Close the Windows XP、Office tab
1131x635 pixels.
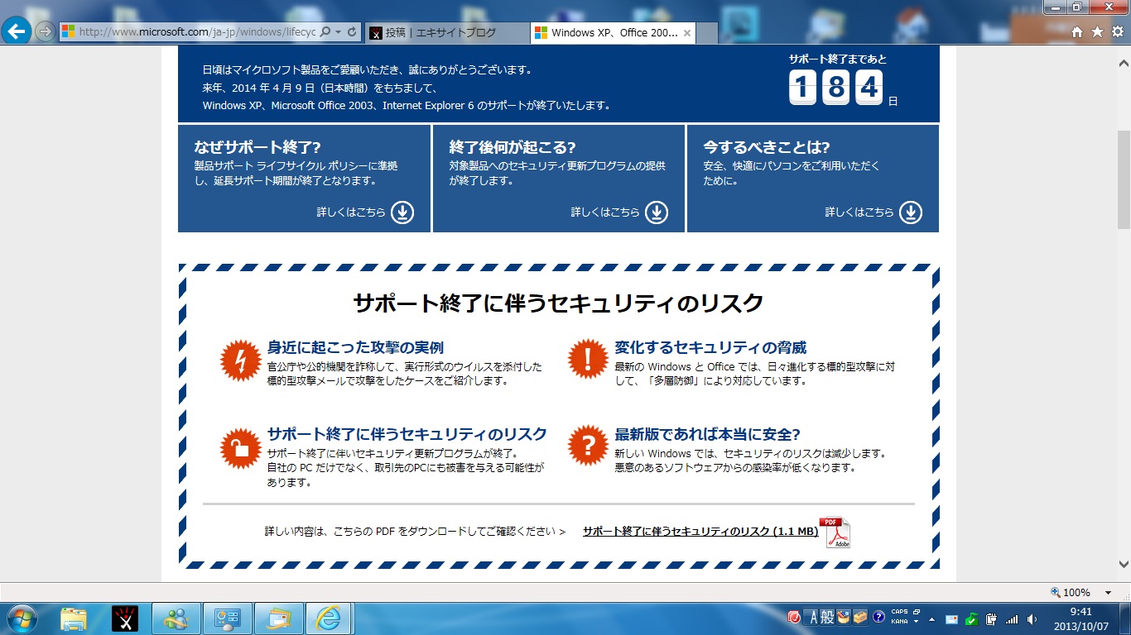point(687,33)
